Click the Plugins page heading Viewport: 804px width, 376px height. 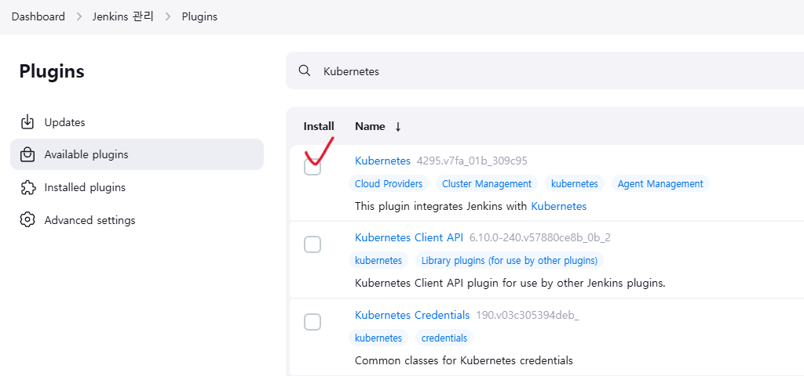click(52, 71)
